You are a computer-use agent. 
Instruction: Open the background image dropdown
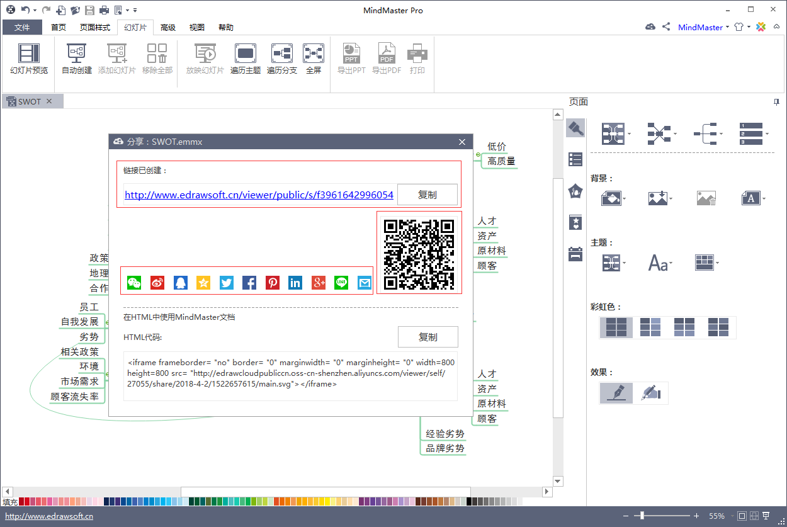(x=660, y=198)
